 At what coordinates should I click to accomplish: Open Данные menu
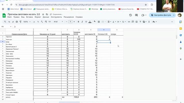click(46, 17)
